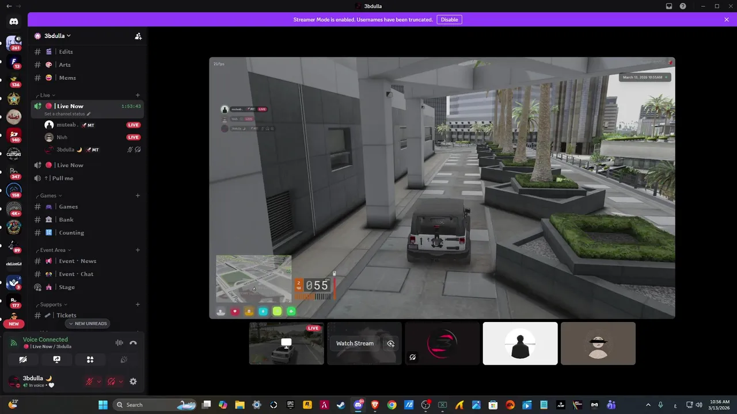
Task: Open Google Chrome from the taskbar
Action: [392, 405]
